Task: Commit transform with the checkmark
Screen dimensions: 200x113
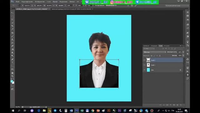Action: click(x=136, y=6)
